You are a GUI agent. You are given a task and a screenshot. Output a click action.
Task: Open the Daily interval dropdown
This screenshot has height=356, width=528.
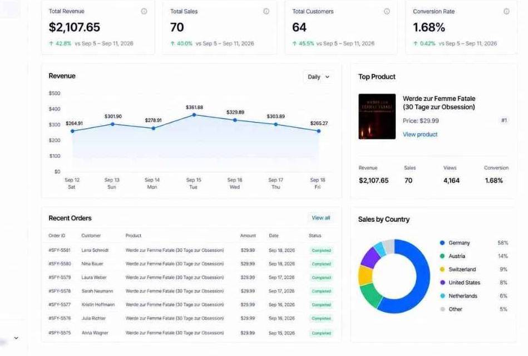319,77
